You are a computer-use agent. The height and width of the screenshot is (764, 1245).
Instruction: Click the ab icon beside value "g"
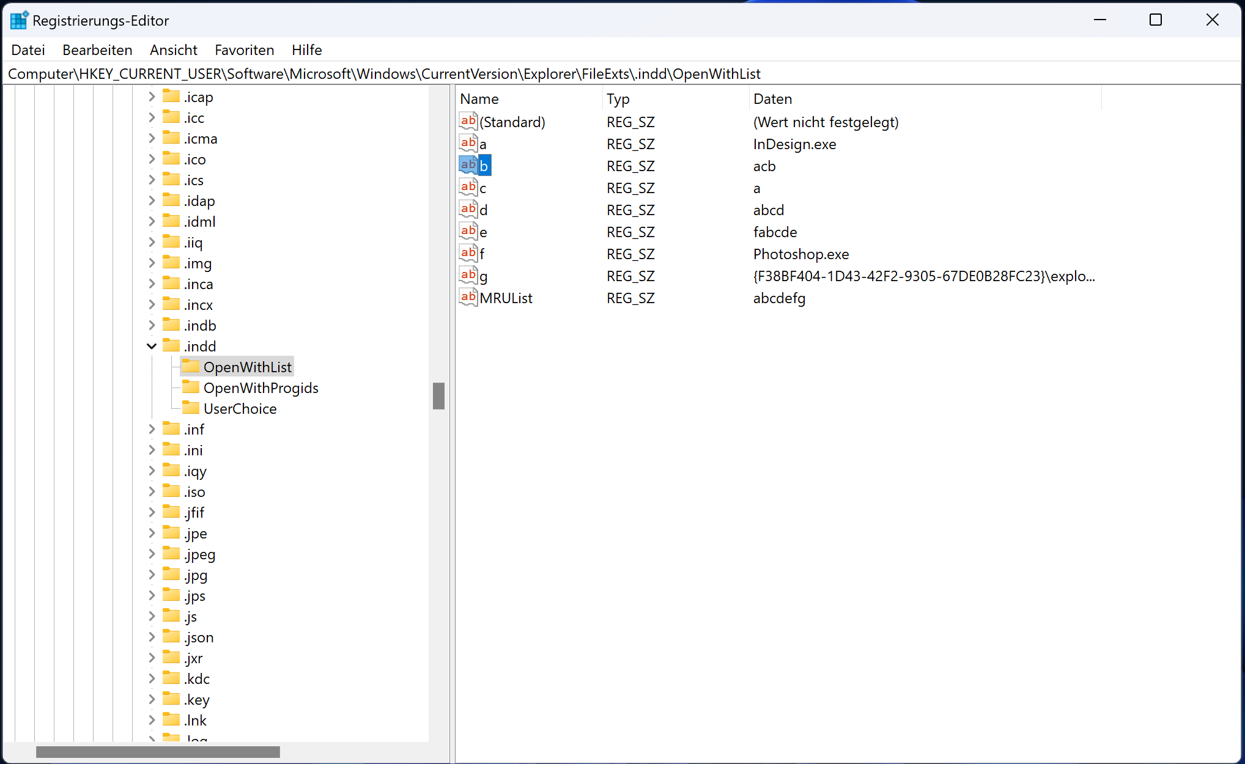(x=468, y=275)
